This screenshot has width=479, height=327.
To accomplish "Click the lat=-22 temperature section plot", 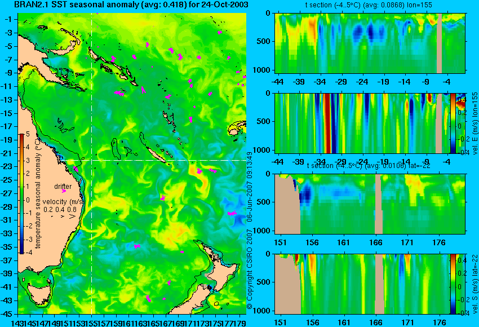I will pos(370,204).
